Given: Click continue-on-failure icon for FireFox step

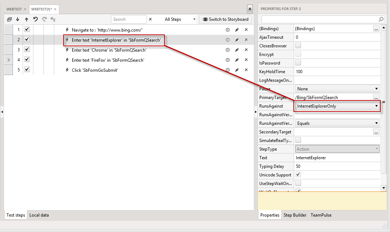Looking at the screenshot, I should click(x=228, y=60).
